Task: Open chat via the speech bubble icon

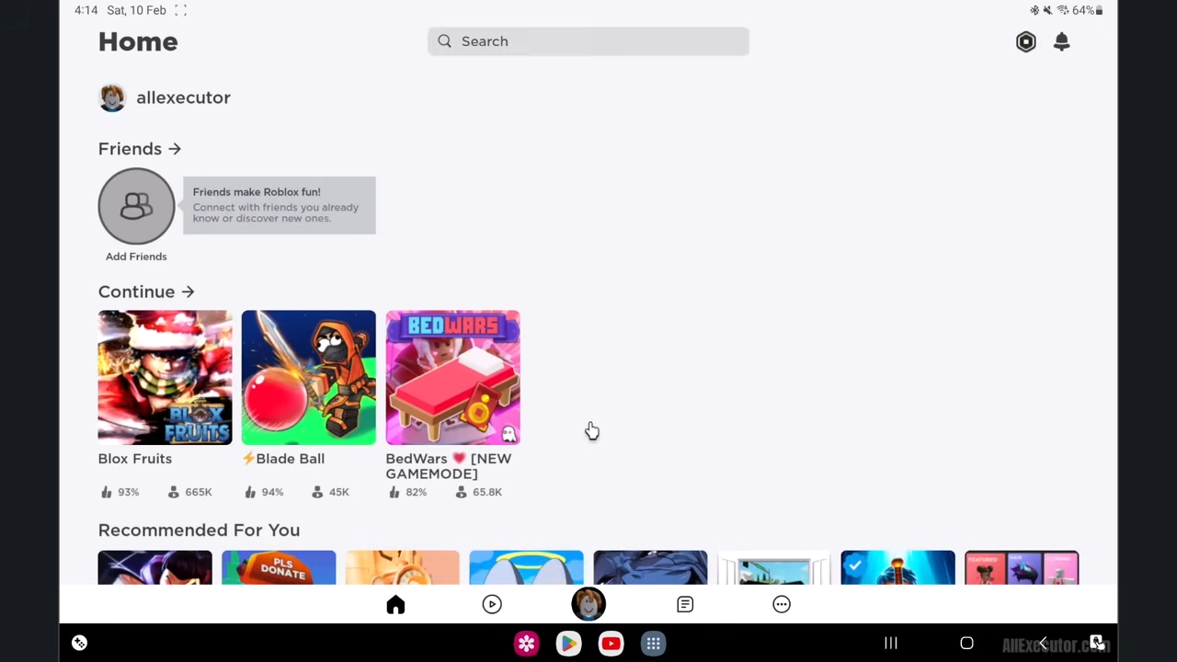Action: [684, 604]
